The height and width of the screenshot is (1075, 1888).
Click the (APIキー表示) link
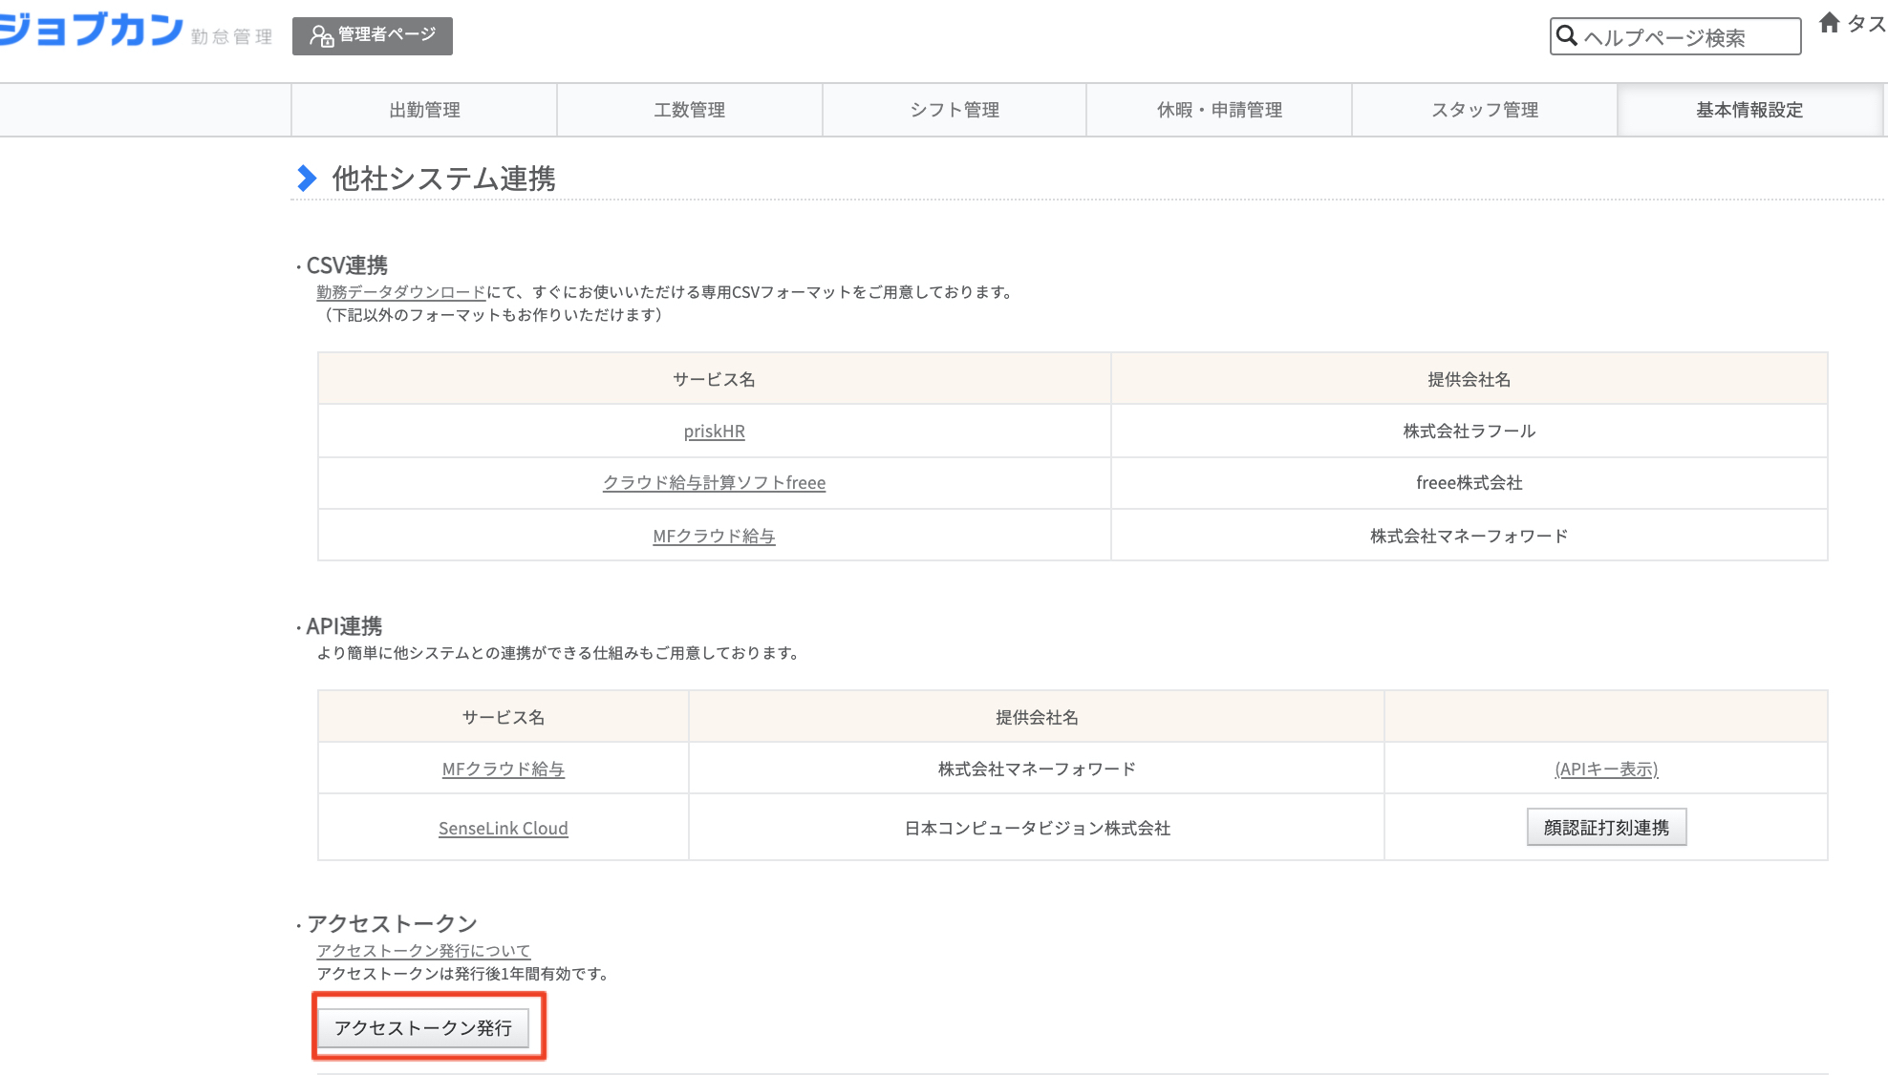point(1605,769)
